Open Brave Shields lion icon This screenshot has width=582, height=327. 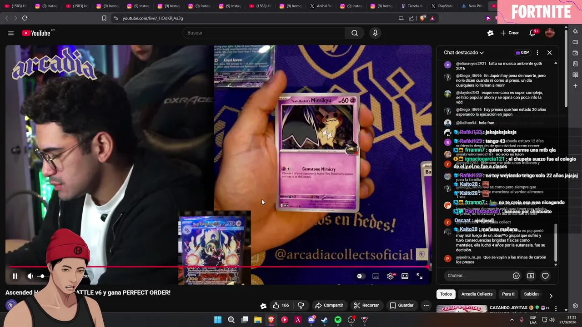pos(422,18)
